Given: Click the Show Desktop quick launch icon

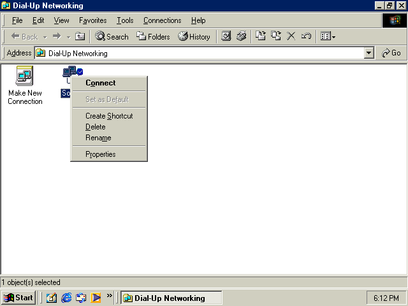Looking at the screenshot, I should [x=51, y=298].
